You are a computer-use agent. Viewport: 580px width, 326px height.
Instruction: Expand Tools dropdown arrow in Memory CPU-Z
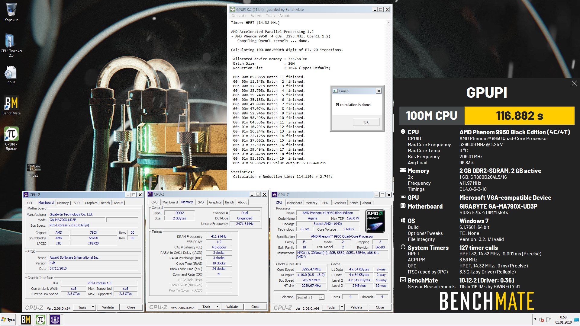pos(217,307)
